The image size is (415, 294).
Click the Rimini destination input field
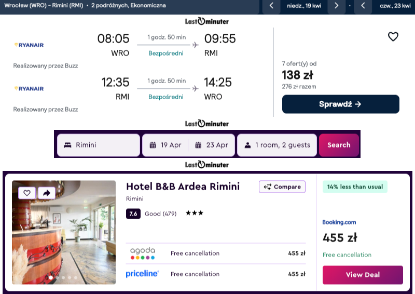(104, 145)
